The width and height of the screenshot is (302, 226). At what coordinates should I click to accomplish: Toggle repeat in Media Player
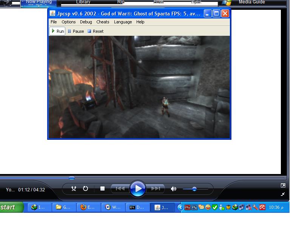click(85, 189)
